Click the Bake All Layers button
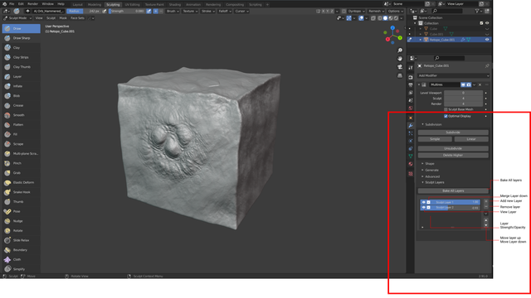The height and width of the screenshot is (298, 531). click(453, 191)
